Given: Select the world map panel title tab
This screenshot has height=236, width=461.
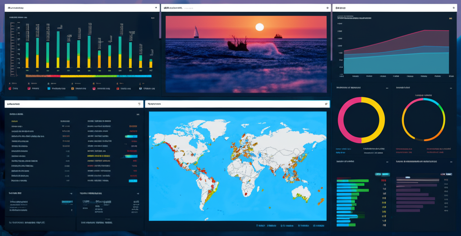Looking at the screenshot, I should tap(155, 104).
